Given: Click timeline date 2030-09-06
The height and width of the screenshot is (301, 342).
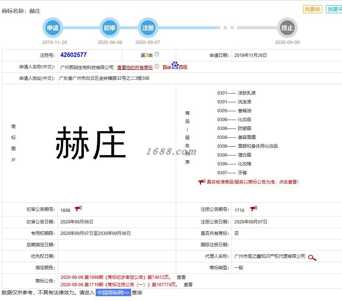Looking at the screenshot, I should [287, 42].
